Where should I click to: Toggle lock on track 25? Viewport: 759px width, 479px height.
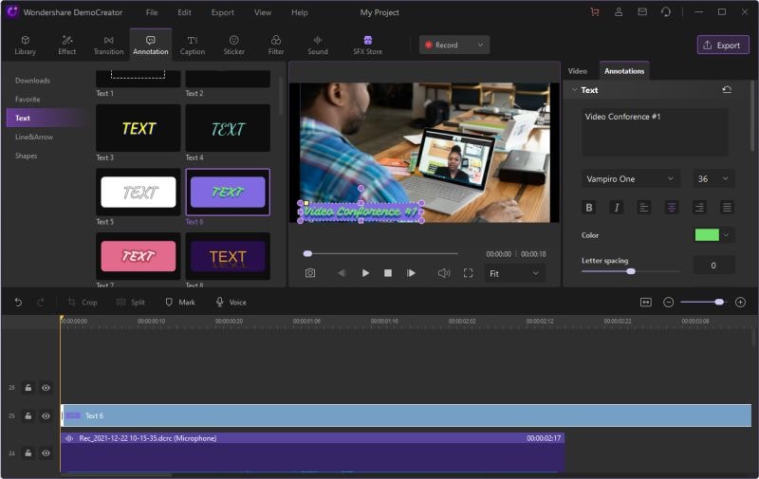(28, 416)
